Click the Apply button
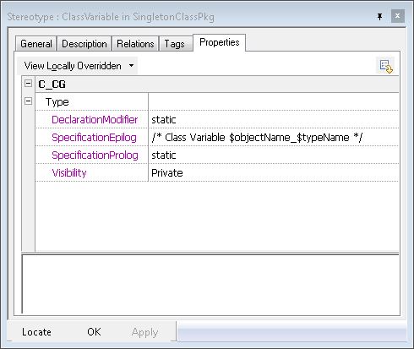The image size is (414, 349). pos(144,332)
